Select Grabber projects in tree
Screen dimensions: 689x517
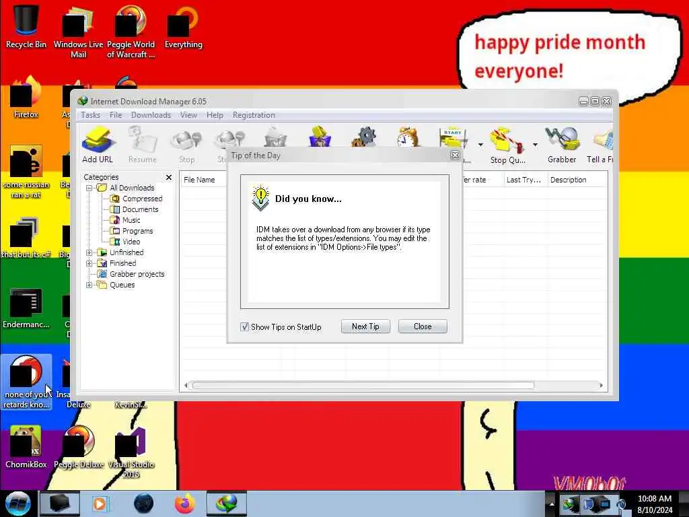click(137, 274)
